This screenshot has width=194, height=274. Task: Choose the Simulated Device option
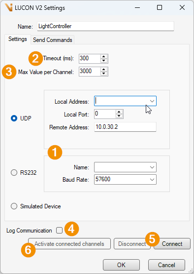[14, 206]
